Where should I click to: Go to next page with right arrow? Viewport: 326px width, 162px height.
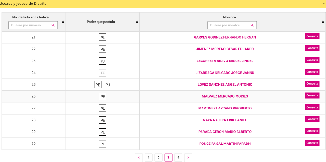point(188,158)
